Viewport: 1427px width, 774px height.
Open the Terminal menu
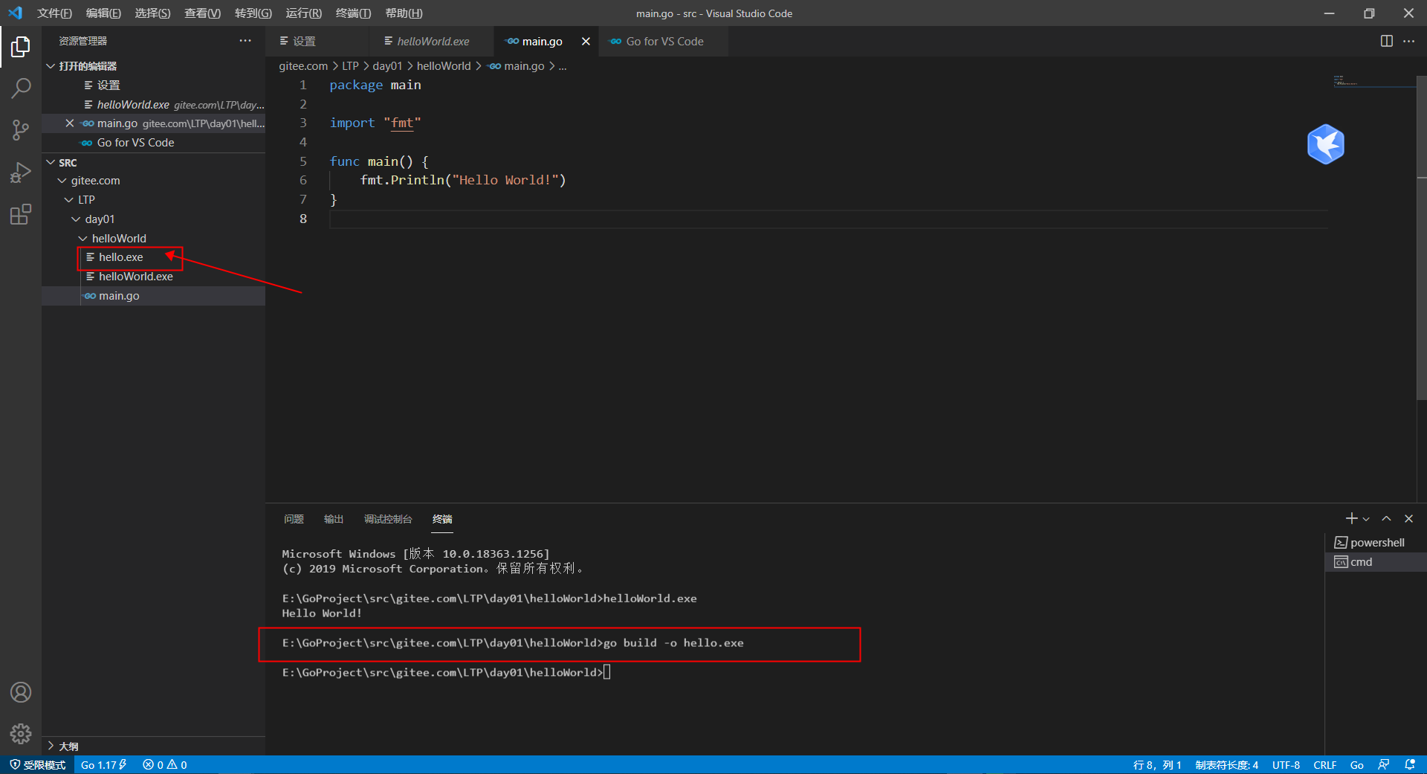click(353, 13)
